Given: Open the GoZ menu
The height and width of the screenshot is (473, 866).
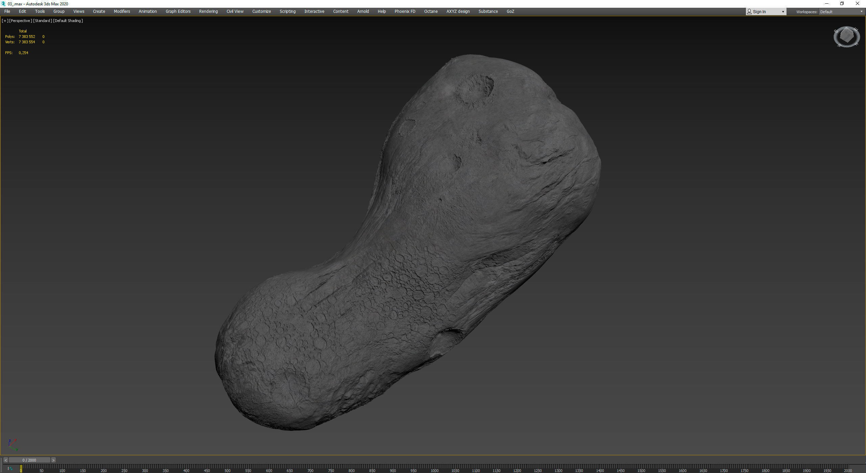Looking at the screenshot, I should (x=510, y=11).
